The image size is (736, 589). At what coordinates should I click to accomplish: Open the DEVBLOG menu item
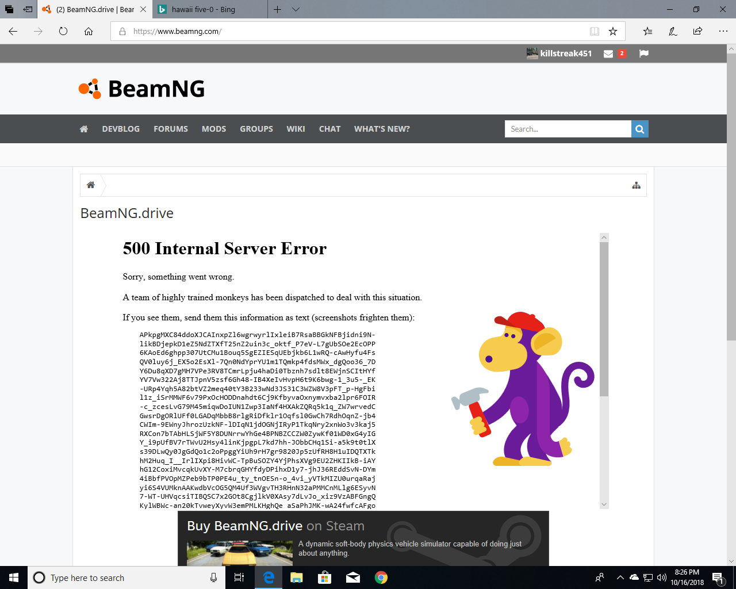click(x=121, y=129)
